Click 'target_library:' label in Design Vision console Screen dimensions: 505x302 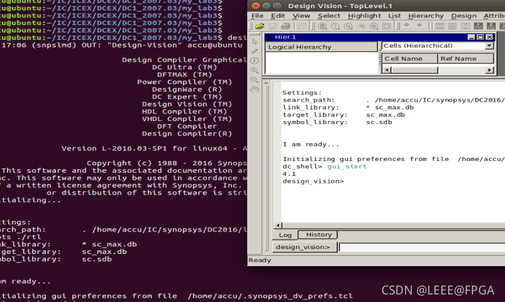315,115
